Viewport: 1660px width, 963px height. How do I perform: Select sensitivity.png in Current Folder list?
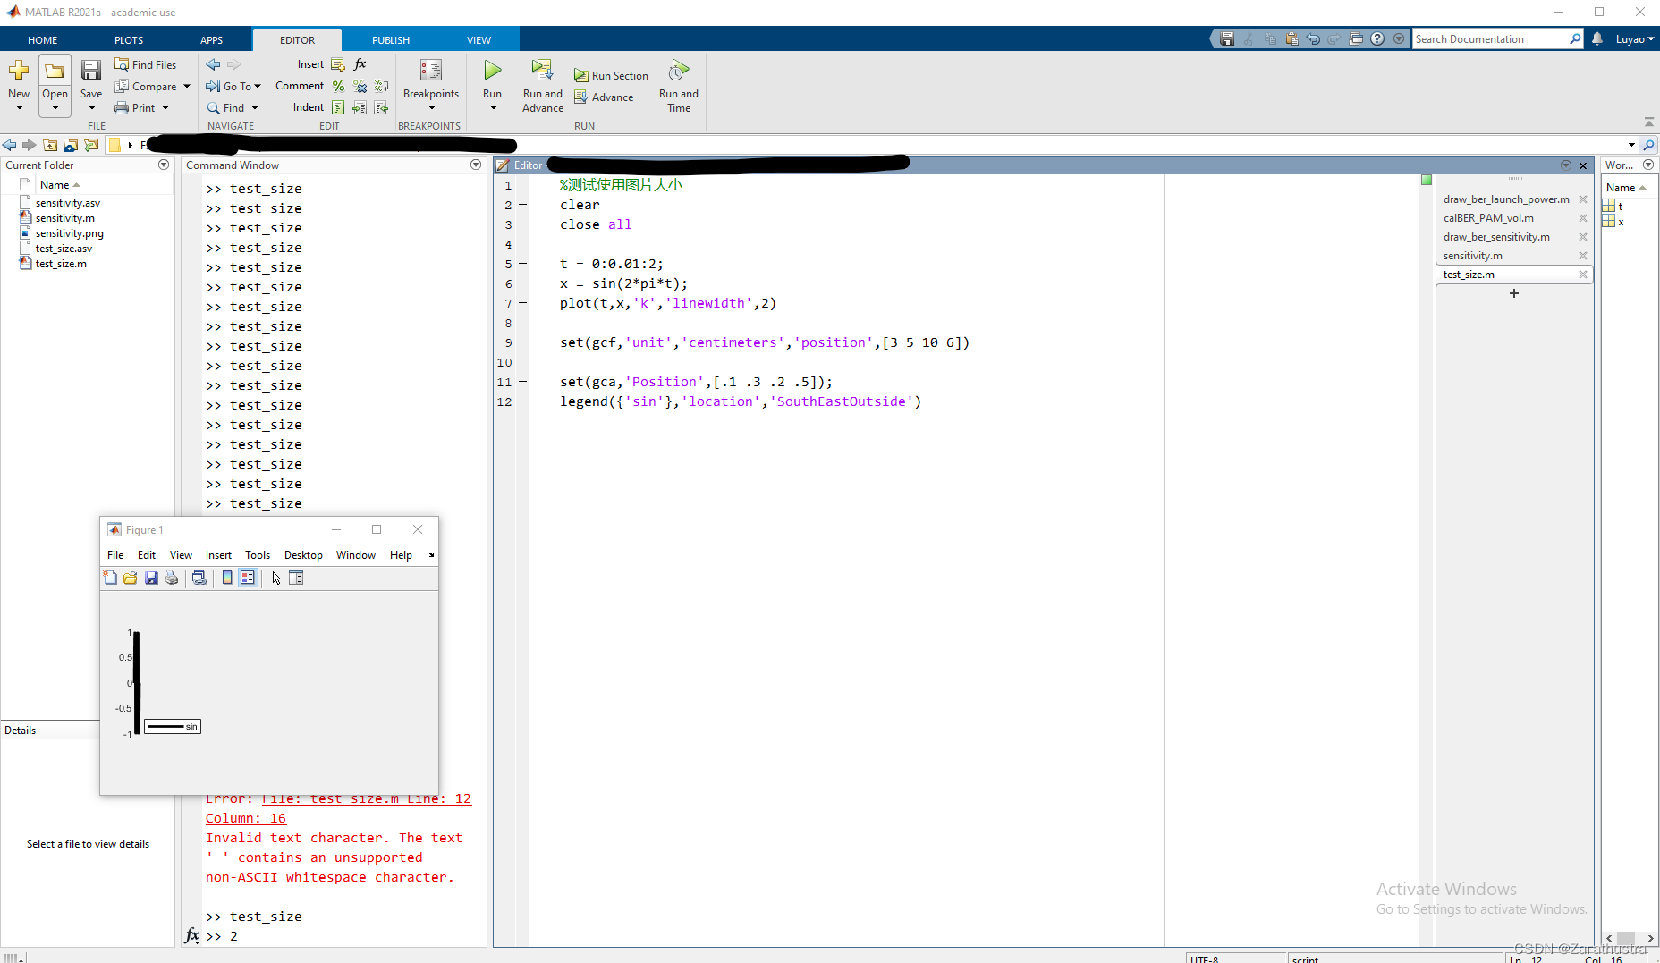point(69,233)
